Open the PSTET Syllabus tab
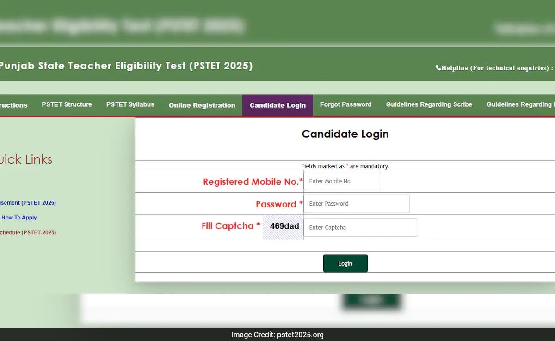Image resolution: width=555 pixels, height=341 pixels. coord(130,105)
